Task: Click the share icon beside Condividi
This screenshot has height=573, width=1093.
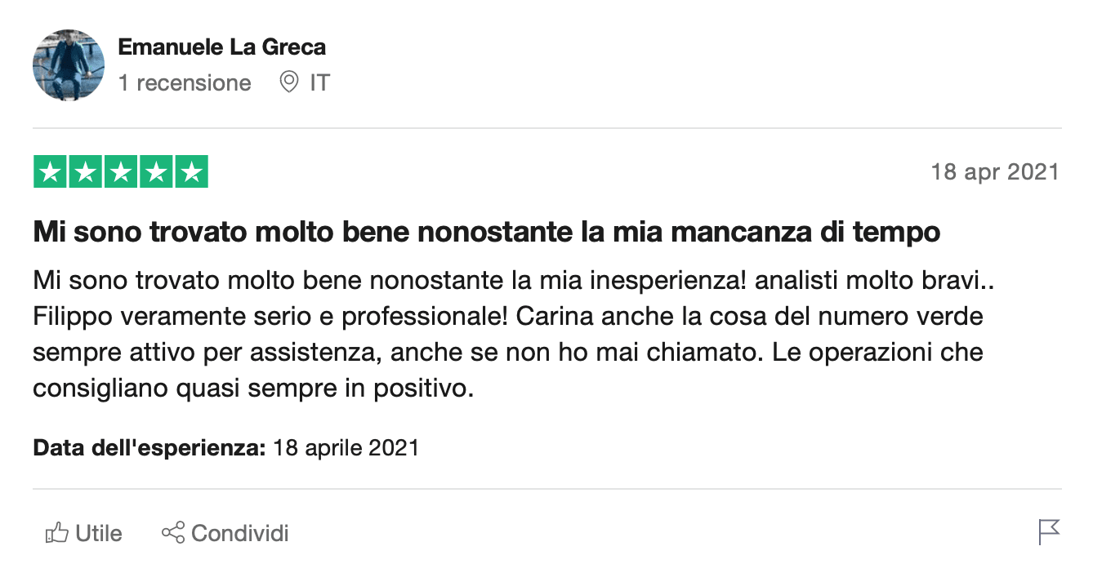Action: [172, 534]
